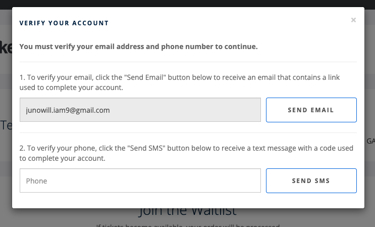375x227 pixels.
Task: Click the dimmed backdrop below the dialog's left corner
Action: [6, 217]
